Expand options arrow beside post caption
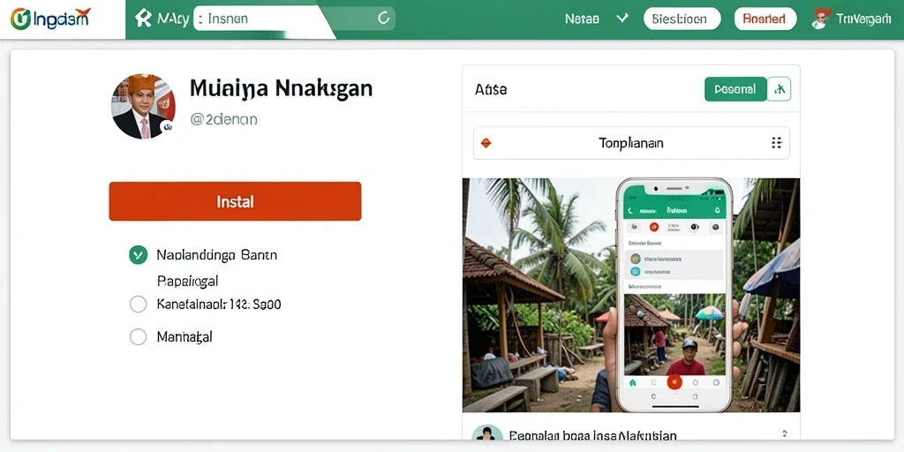This screenshot has width=904, height=452. tap(784, 433)
